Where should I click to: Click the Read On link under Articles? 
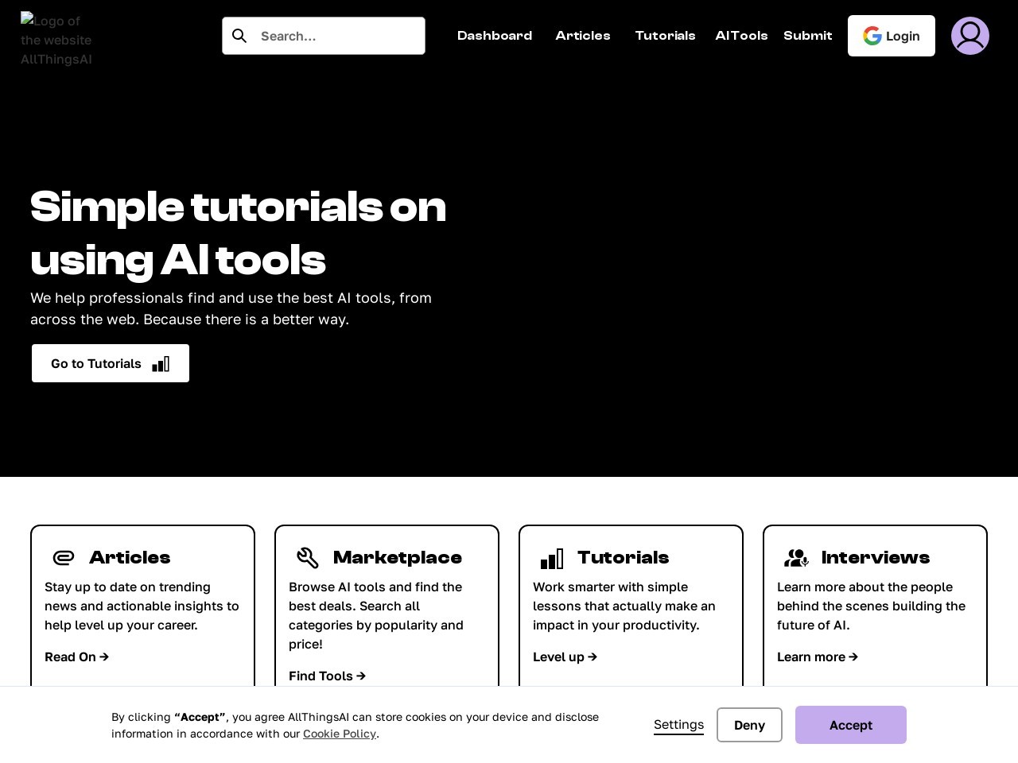pos(76,656)
